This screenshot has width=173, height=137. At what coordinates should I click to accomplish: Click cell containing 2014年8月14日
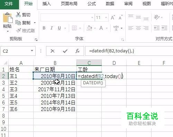(x=55, y=103)
